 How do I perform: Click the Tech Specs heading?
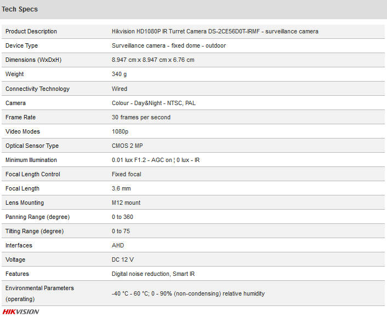20,9
